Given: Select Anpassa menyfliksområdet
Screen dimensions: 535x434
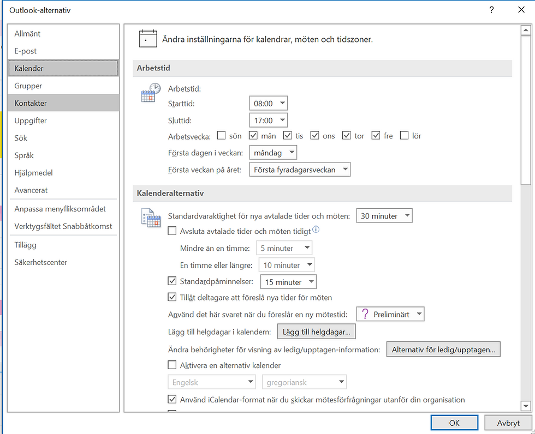Looking at the screenshot, I should tap(63, 208).
